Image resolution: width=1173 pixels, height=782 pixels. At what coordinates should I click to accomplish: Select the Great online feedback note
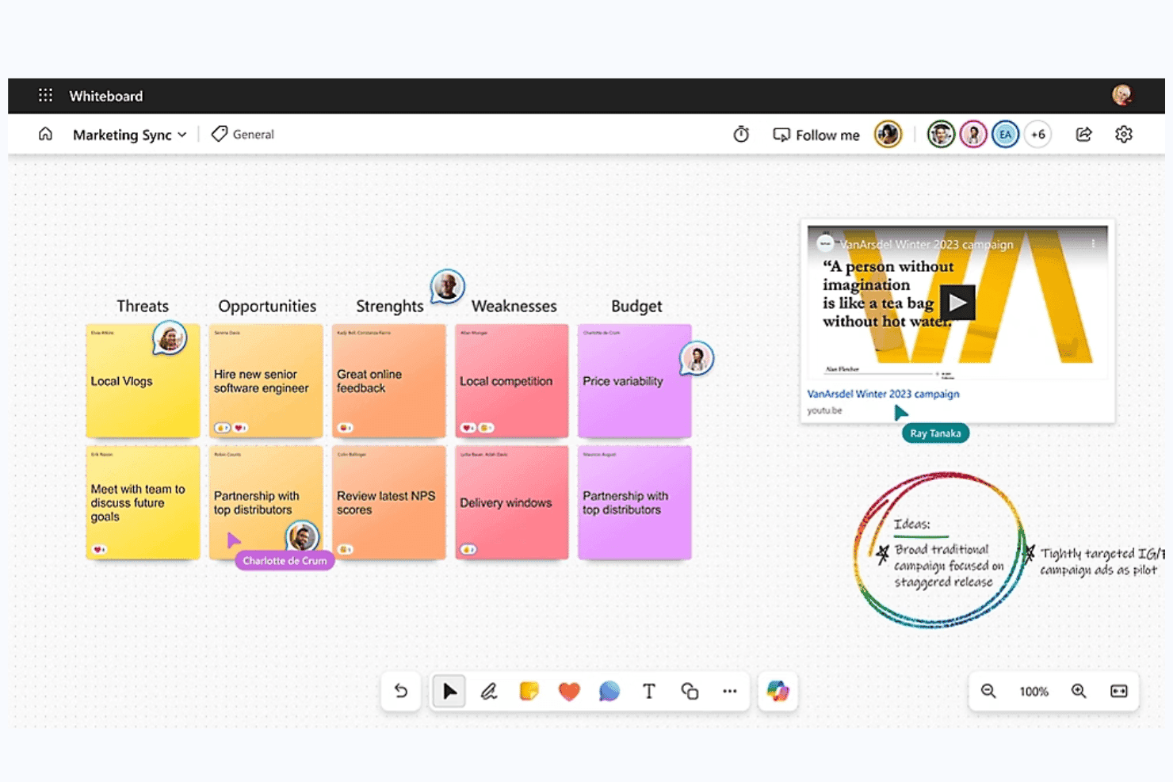tap(389, 380)
